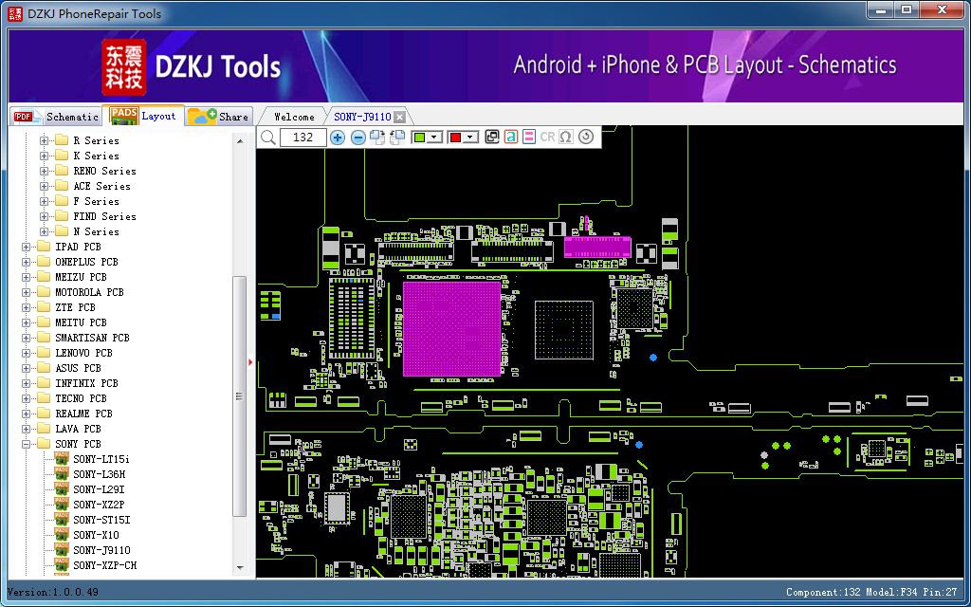Click the DZKJ app icon in title bar

tap(15, 12)
